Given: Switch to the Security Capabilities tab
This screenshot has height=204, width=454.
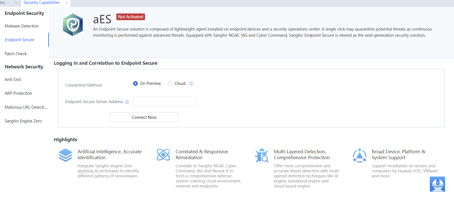Looking at the screenshot, I should coord(42,3).
